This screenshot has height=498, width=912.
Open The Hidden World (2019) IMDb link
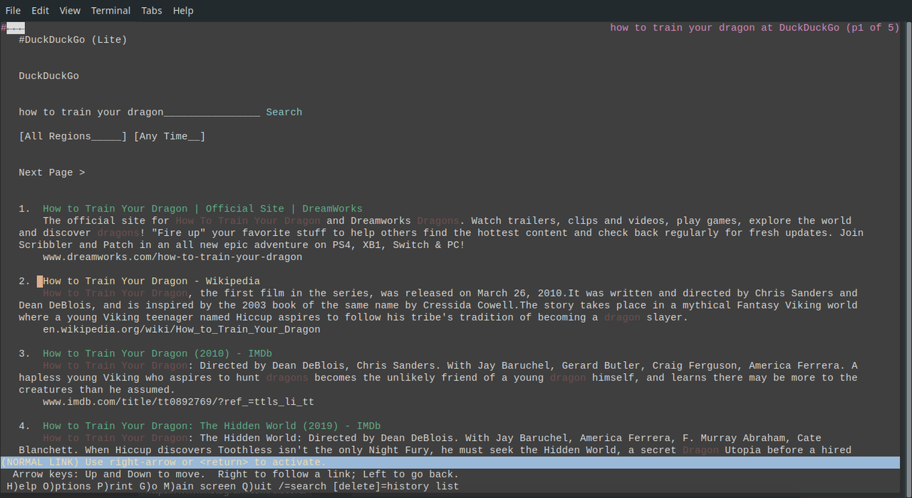[212, 427]
